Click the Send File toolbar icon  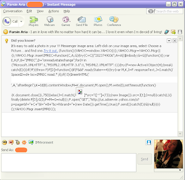point(82,21)
